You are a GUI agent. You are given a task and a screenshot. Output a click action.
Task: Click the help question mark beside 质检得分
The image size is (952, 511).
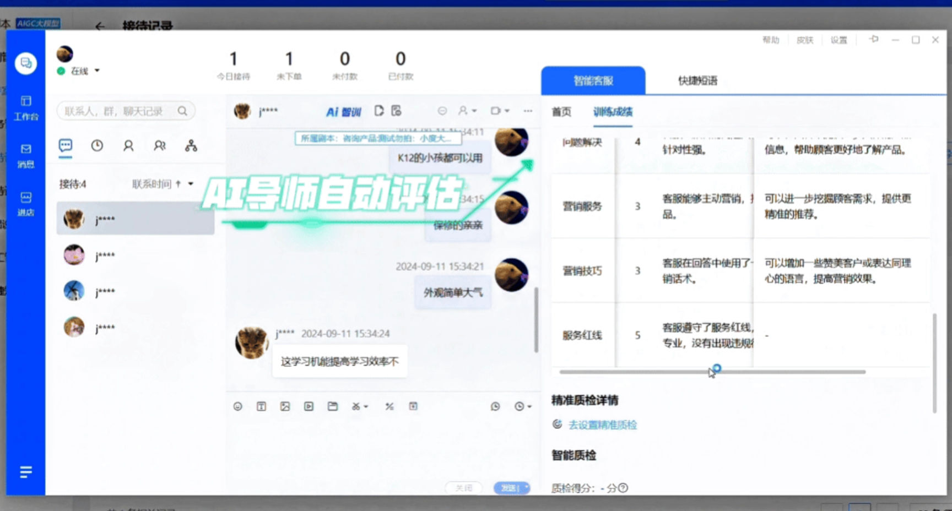pyautogui.click(x=623, y=488)
